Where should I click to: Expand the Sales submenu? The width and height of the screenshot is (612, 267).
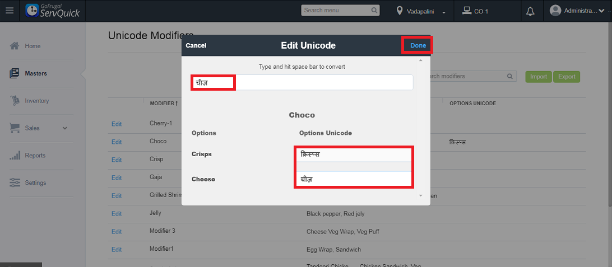[65, 128]
